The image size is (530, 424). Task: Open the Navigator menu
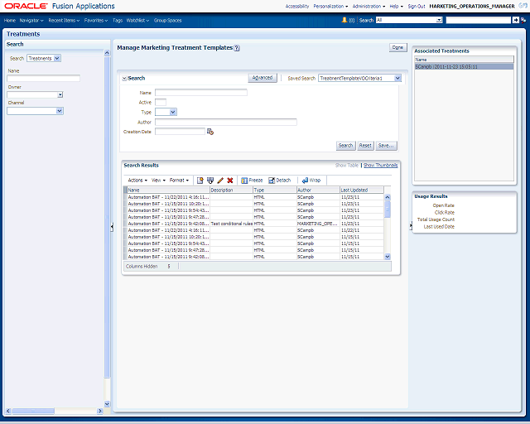tap(31, 21)
